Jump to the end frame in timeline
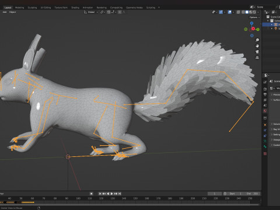280x210 pixels. click(x=120, y=194)
